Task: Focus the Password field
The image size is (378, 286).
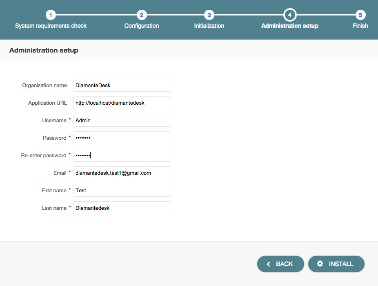Action: click(x=122, y=138)
